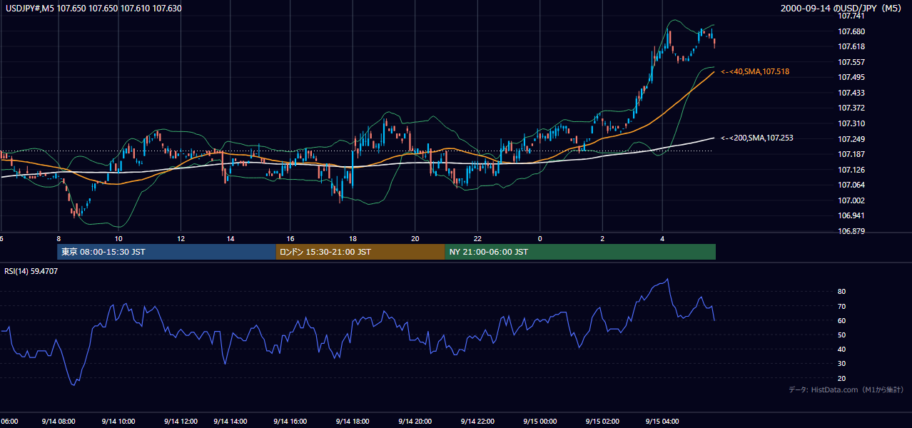
Task: Click price scale value 107.433
Action: pos(851,93)
